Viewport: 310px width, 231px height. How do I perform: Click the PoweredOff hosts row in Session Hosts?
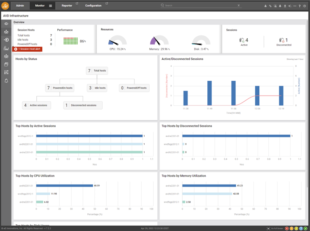pyautogui.click(x=35, y=44)
